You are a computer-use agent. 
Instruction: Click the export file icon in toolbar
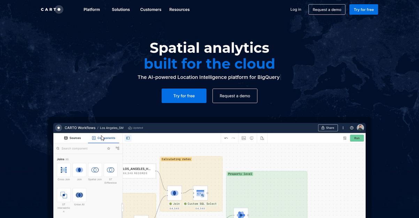coord(262,138)
